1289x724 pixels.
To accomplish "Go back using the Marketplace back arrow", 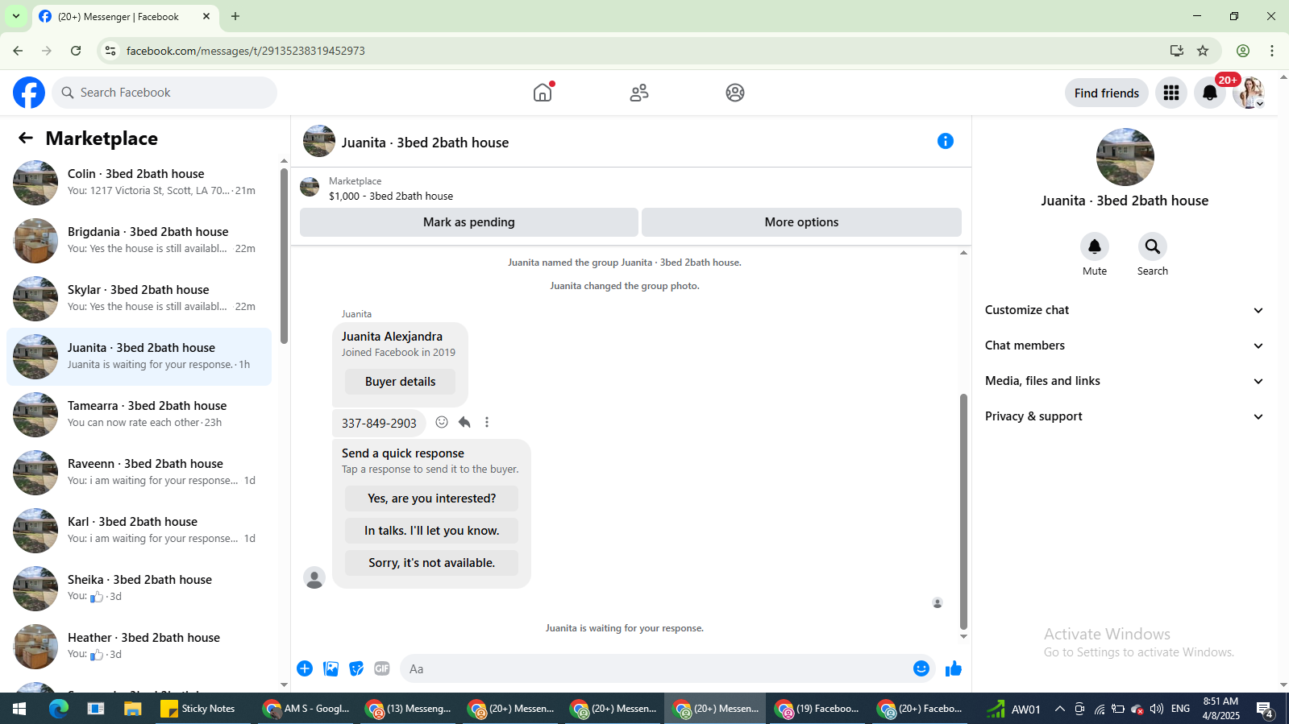I will [x=26, y=138].
